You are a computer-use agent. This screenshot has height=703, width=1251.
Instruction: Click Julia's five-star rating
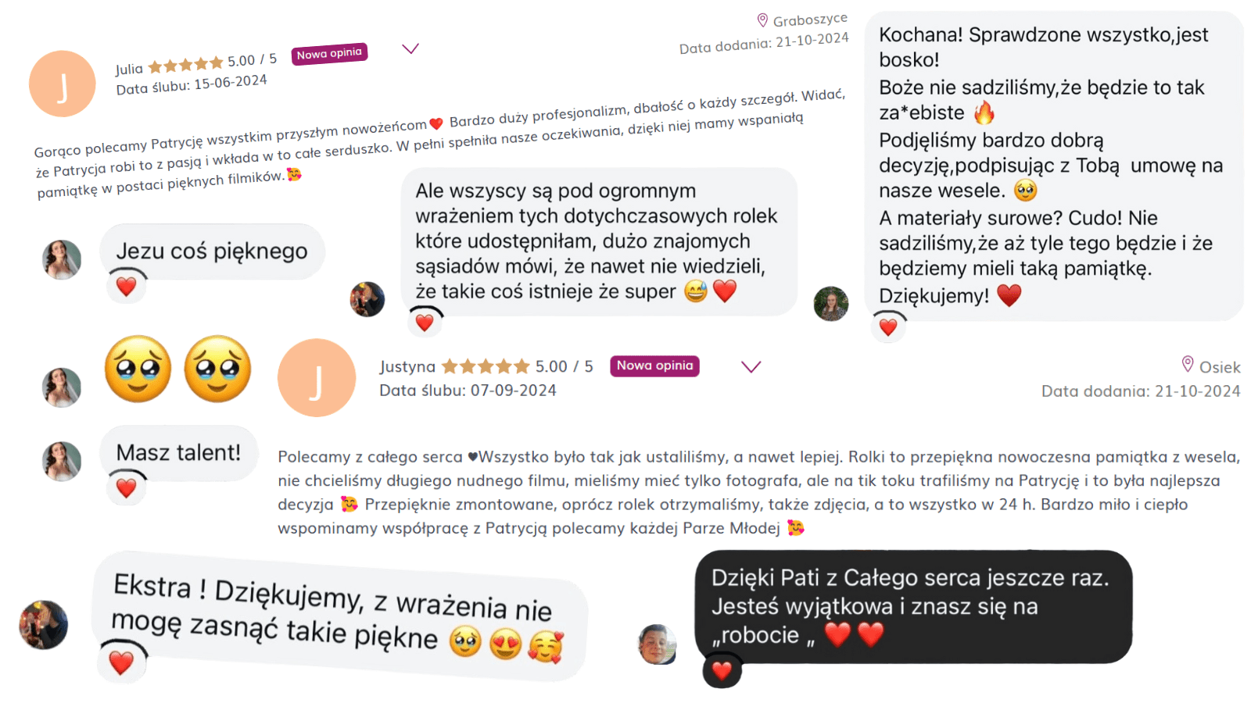(185, 65)
